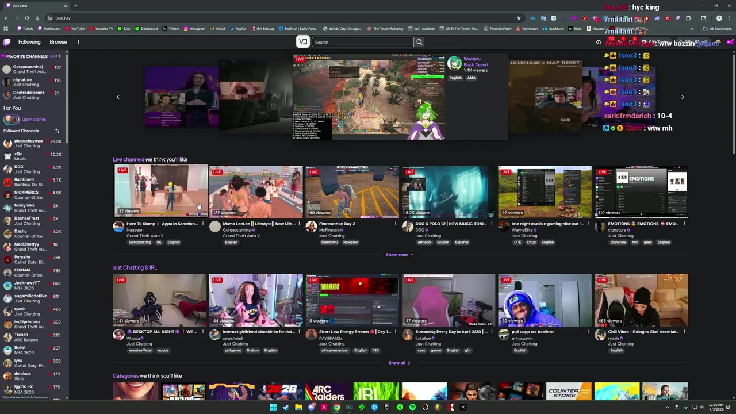This screenshot has width=736, height=414.
Task: Open Spotify from the taskbar
Action: pyautogui.click(x=412, y=407)
